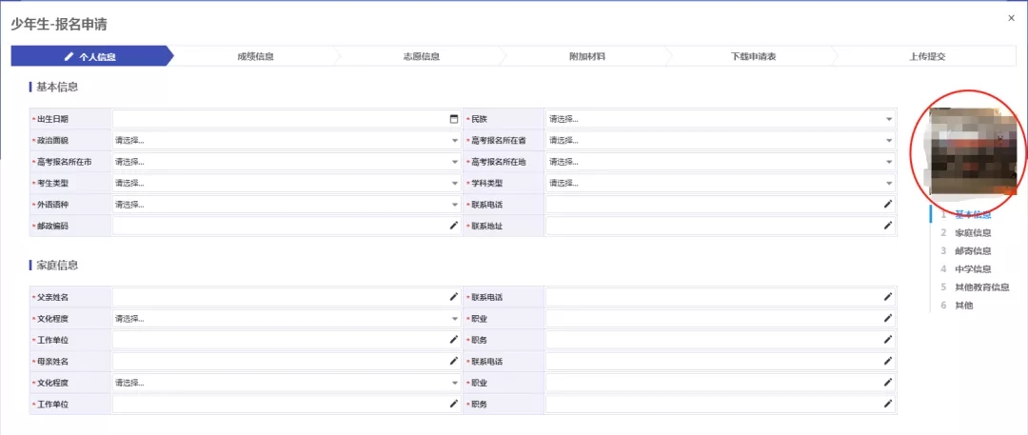
Task: Expand the 高考报名所在省 dropdown
Action: [720, 141]
